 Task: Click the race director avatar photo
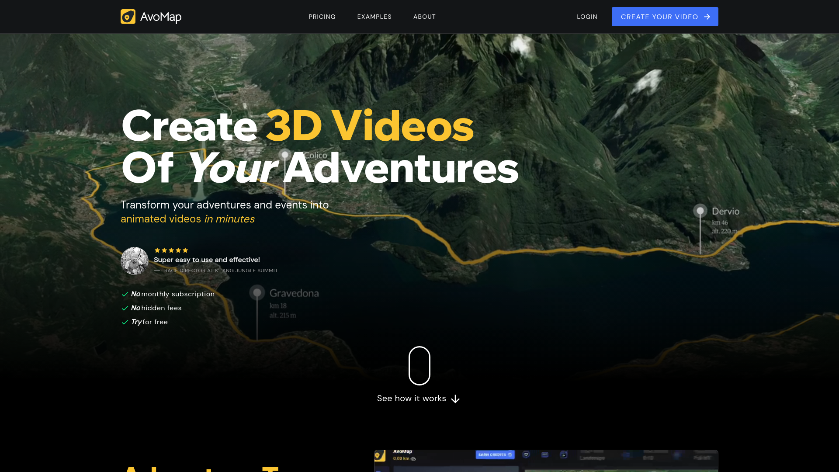(x=135, y=261)
